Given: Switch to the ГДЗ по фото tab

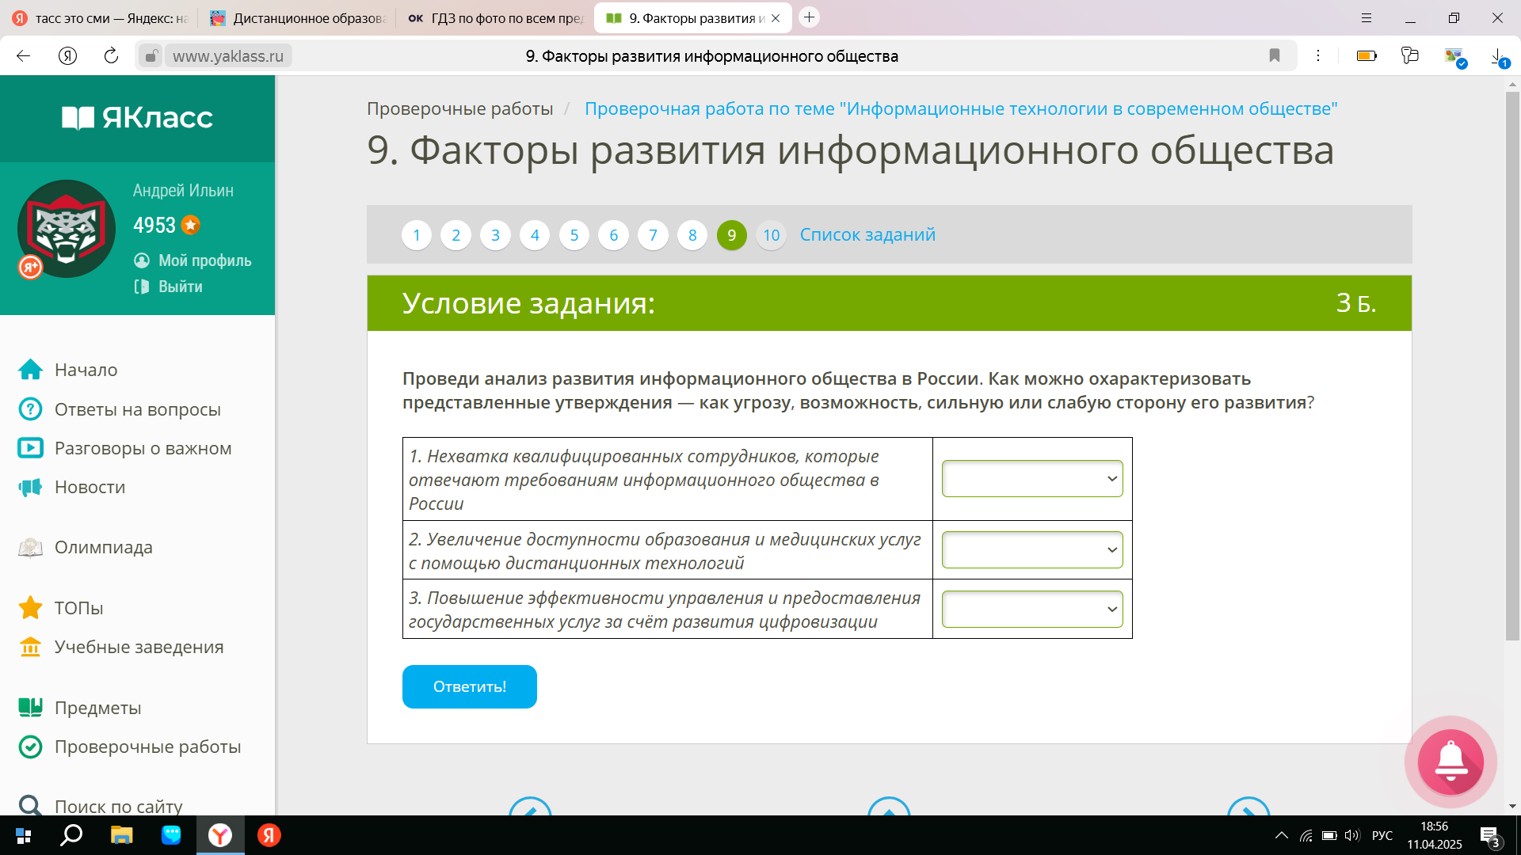Looking at the screenshot, I should pyautogui.click(x=495, y=18).
